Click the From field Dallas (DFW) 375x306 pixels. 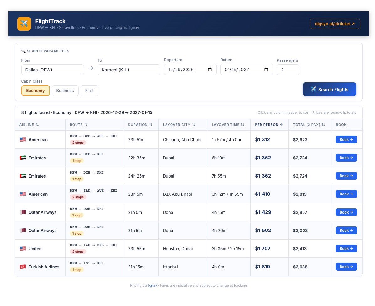click(53, 70)
